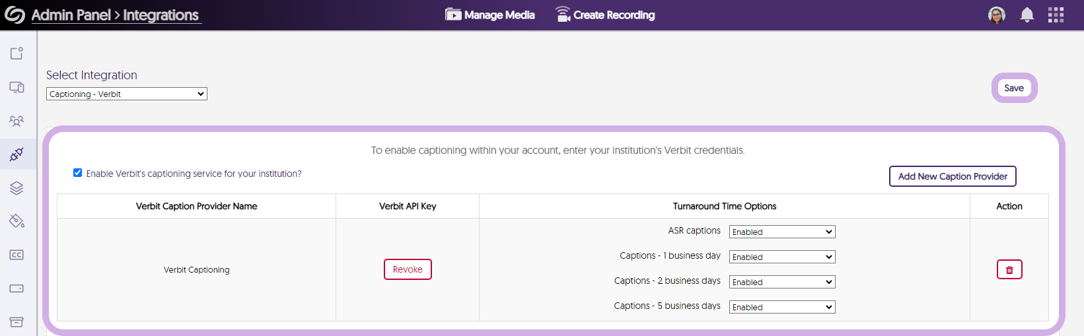Click the paint bucket branding sidebar icon
Screen dimensions: 1084x336
click(17, 221)
